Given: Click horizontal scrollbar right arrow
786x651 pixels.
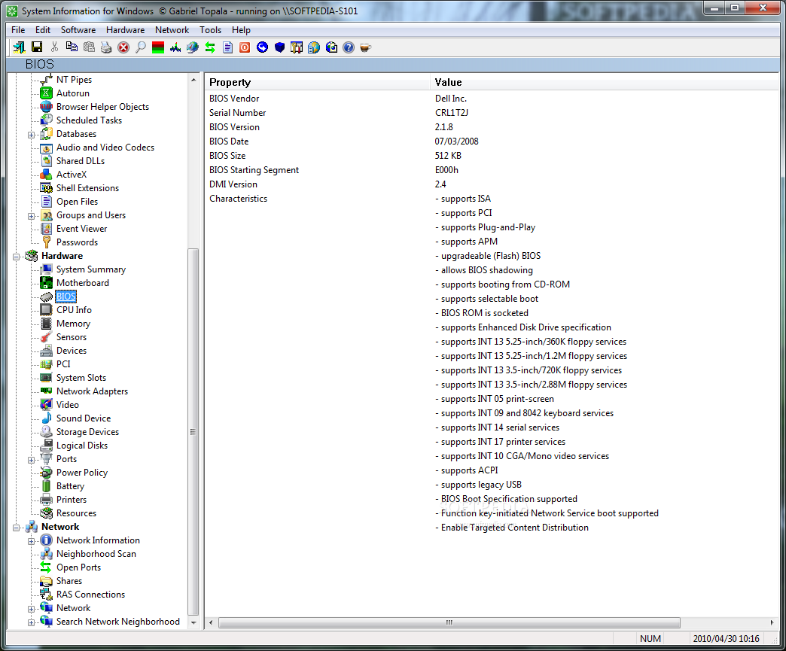Looking at the screenshot, I should click(772, 622).
